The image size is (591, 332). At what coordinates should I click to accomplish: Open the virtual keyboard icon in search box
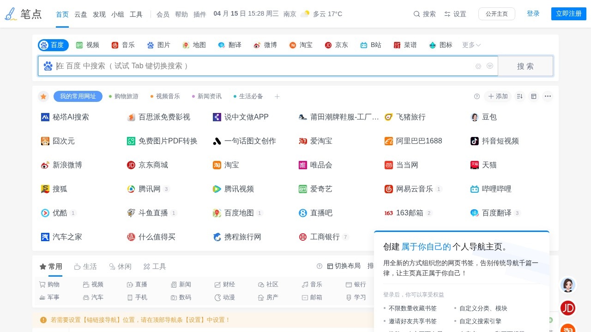click(490, 66)
